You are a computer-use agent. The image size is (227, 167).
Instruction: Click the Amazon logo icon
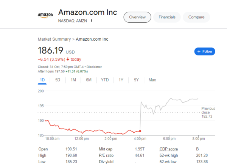[45, 15]
